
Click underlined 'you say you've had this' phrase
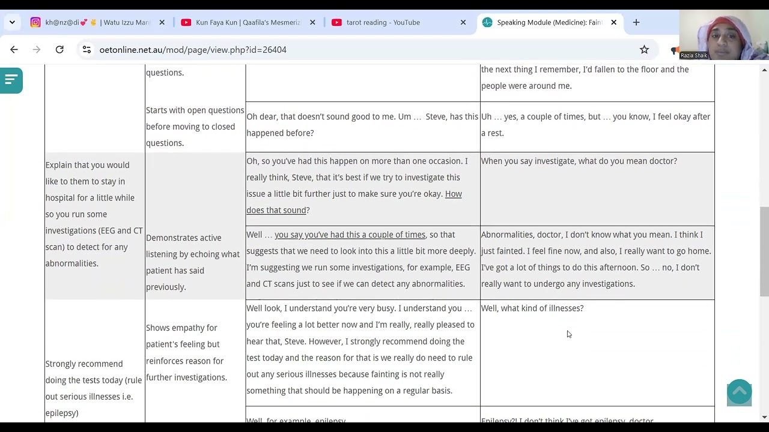350,235
